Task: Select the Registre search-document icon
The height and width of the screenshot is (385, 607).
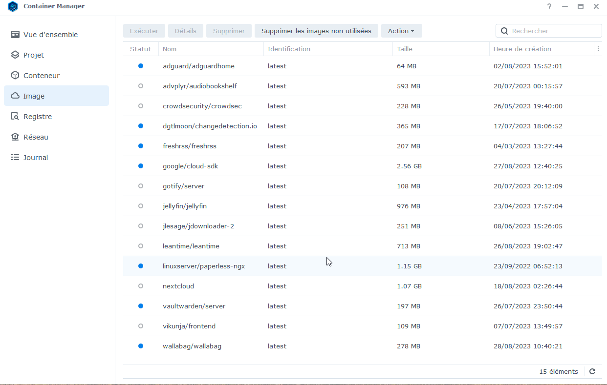Action: point(15,117)
